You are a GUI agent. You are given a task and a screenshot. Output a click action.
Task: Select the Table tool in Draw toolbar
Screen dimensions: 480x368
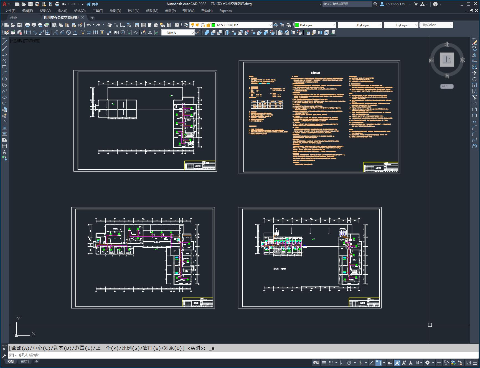click(4, 146)
